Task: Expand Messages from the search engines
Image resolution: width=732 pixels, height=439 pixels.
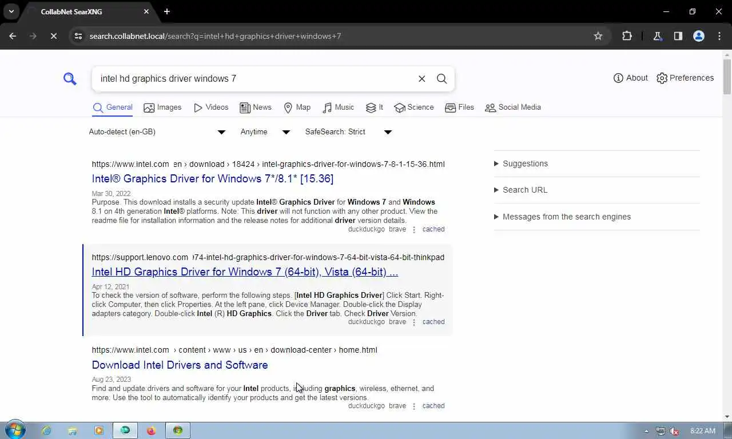Action: 562,217
